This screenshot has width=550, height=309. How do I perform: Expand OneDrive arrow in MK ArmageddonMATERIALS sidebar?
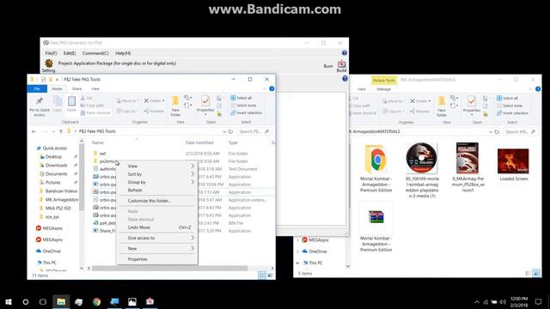[x=298, y=251]
